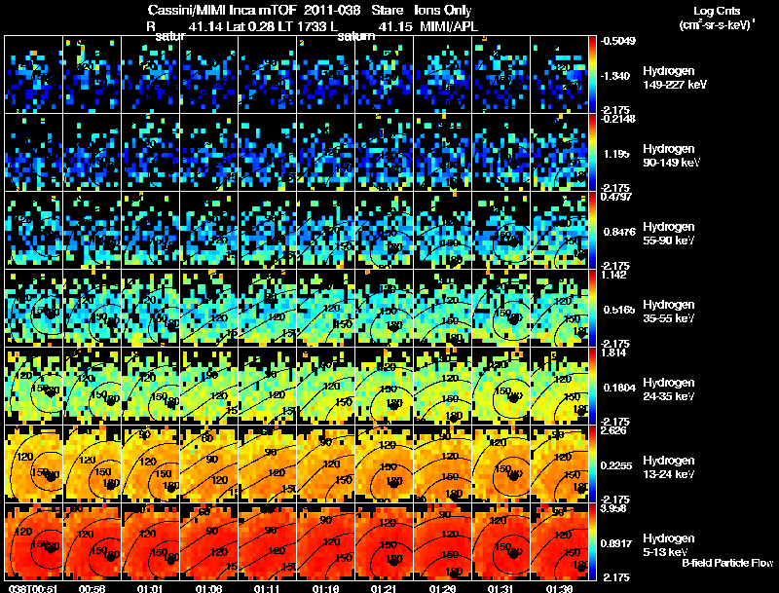Click the '01:26' time label
This screenshot has width=779, height=593.
(442, 588)
